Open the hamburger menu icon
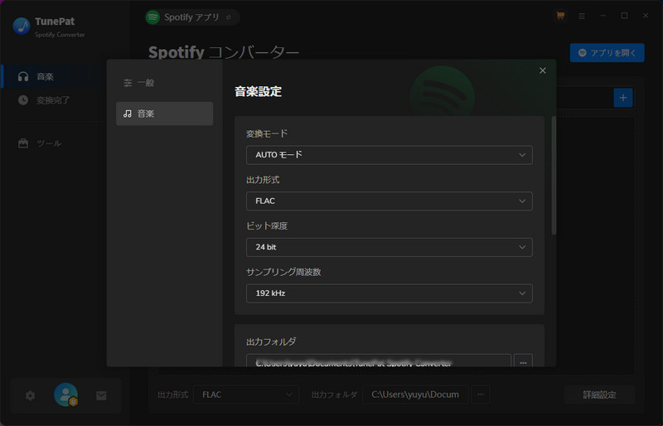 coord(582,16)
